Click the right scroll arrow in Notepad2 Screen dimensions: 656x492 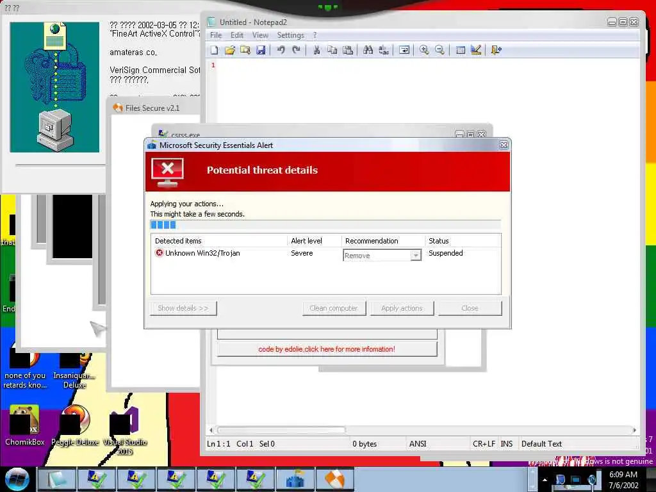click(635, 430)
